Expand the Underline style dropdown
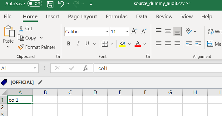The height and width of the screenshot is (116, 222). click(94, 44)
